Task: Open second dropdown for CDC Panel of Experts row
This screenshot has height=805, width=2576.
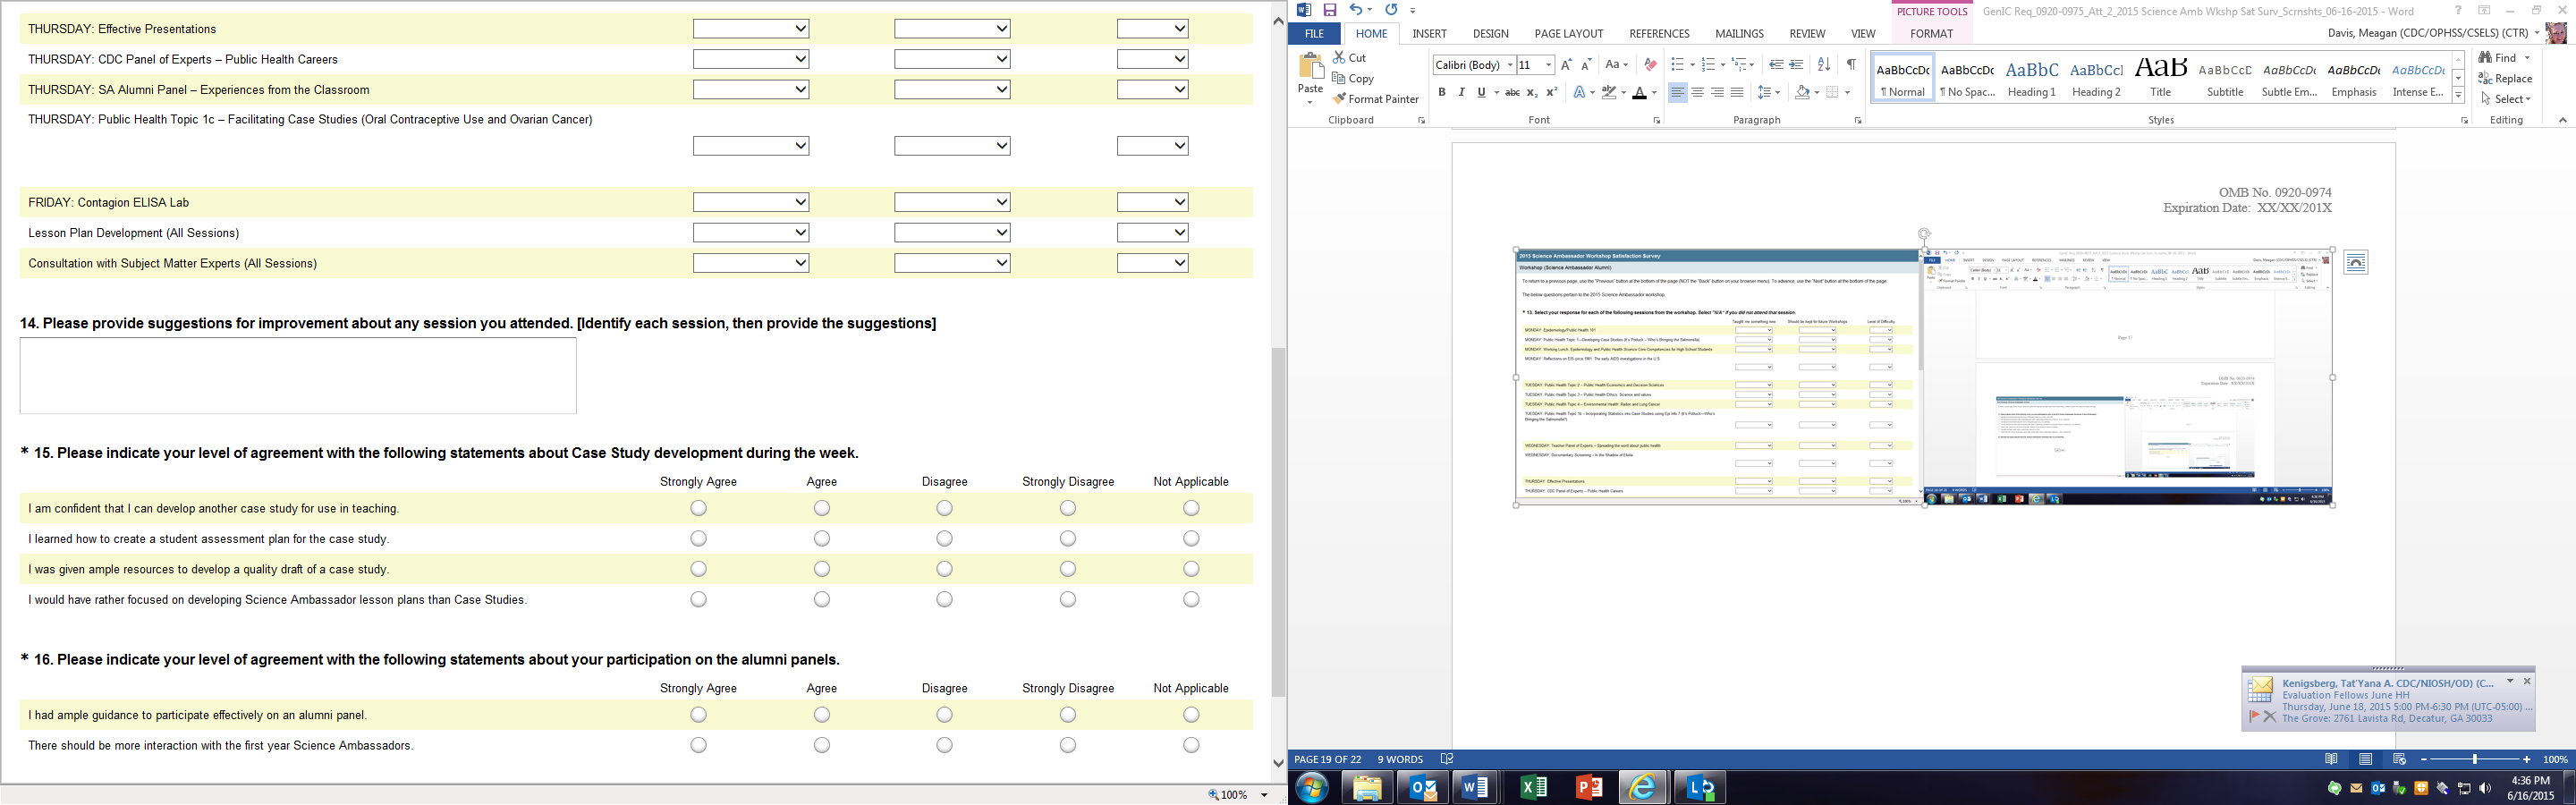Action: 952,59
